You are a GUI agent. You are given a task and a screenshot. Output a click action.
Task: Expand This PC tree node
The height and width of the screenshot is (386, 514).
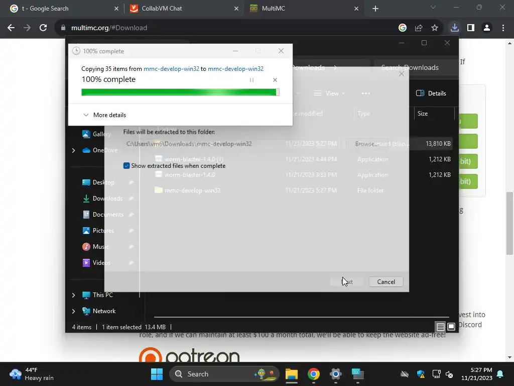point(73,295)
